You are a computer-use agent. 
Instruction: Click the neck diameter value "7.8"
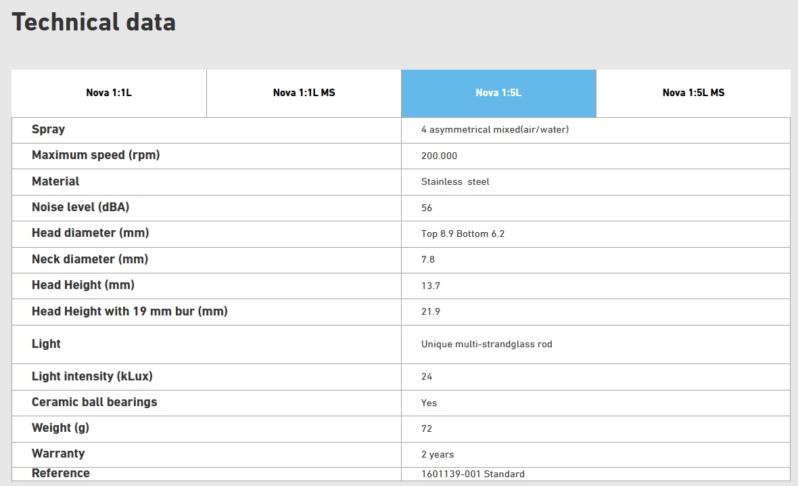click(428, 260)
